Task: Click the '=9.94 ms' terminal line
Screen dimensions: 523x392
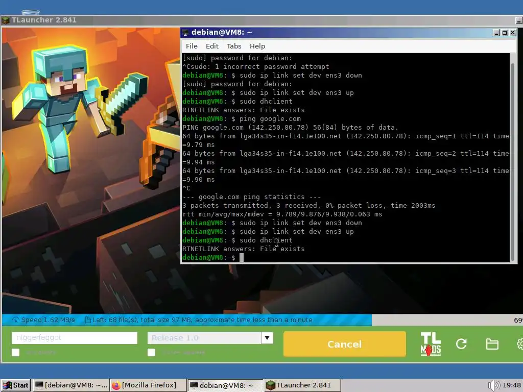Action: [x=199, y=162]
